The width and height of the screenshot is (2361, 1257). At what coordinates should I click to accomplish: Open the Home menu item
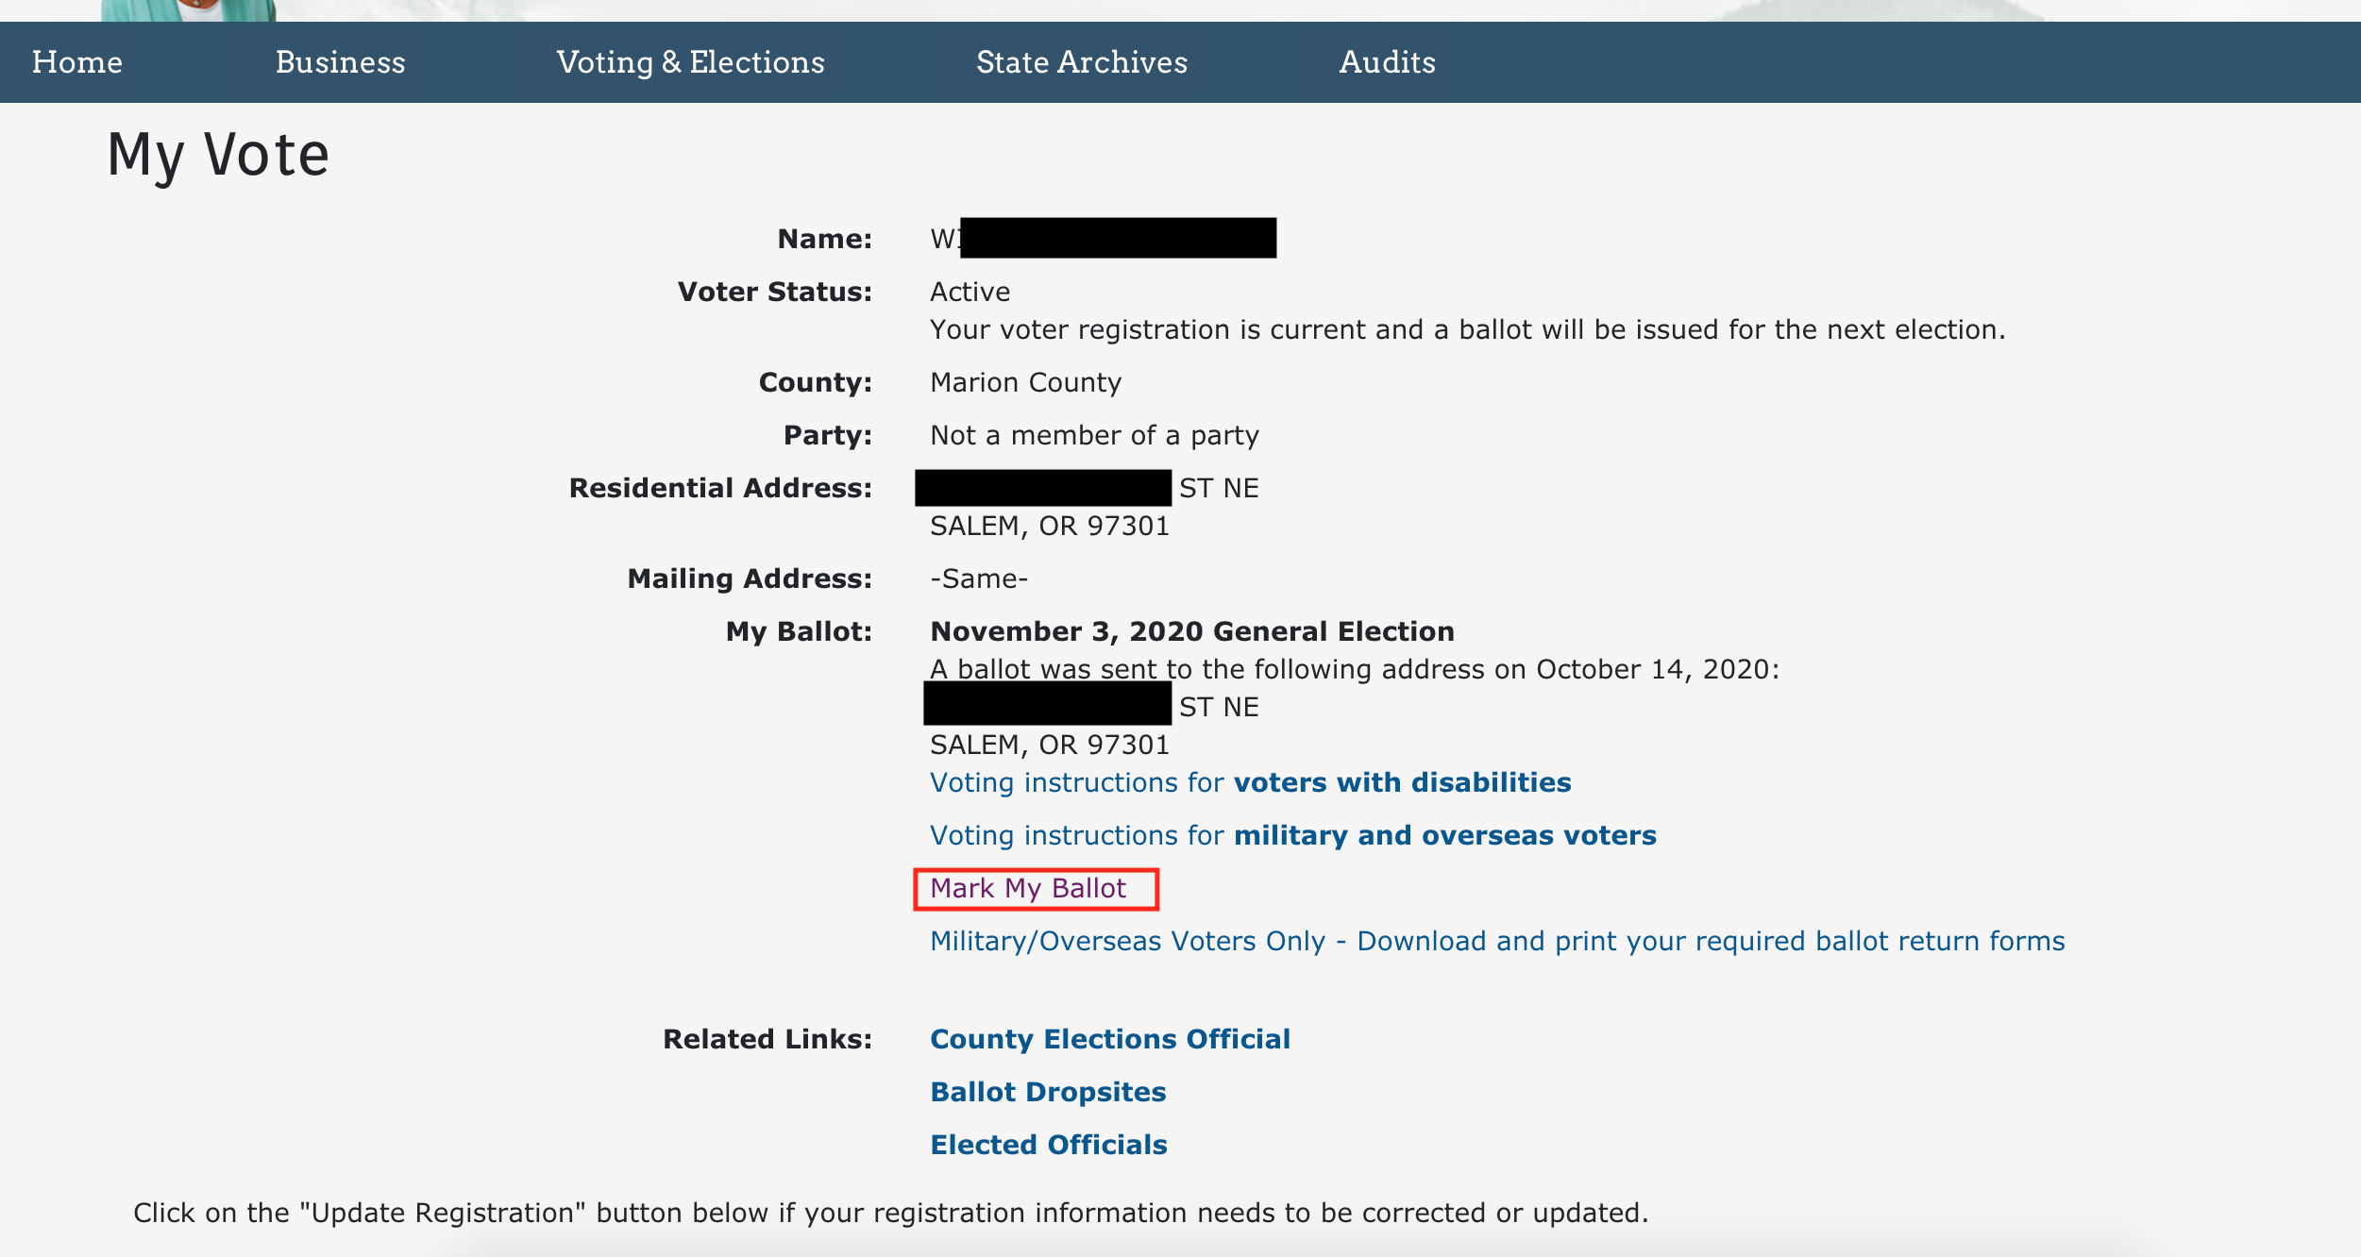pos(77,62)
